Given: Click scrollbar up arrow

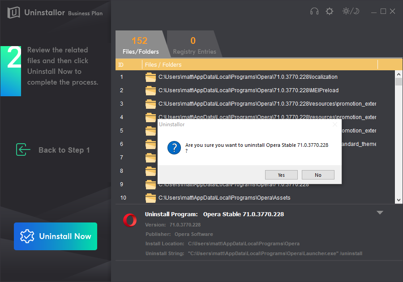Looking at the screenshot, I should [399, 74].
